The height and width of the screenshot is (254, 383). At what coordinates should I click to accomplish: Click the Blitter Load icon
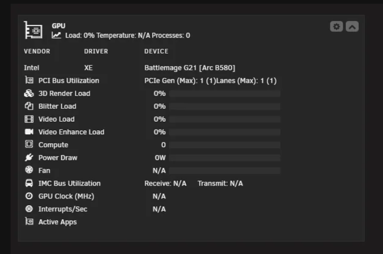tap(29, 106)
